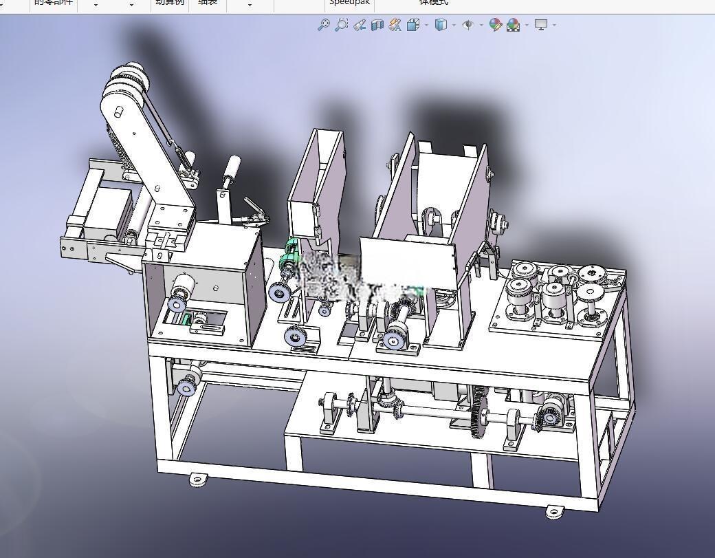Click the Apply Scene icon
Viewport: 715px width, 558px height.
(x=513, y=25)
